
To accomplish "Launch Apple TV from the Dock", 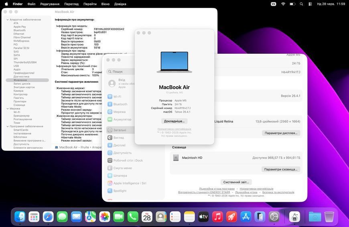I will 203,217.
